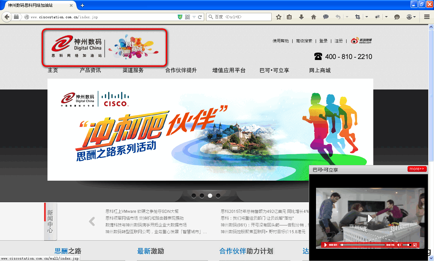Click the red more>> button

pyautogui.click(x=417, y=169)
